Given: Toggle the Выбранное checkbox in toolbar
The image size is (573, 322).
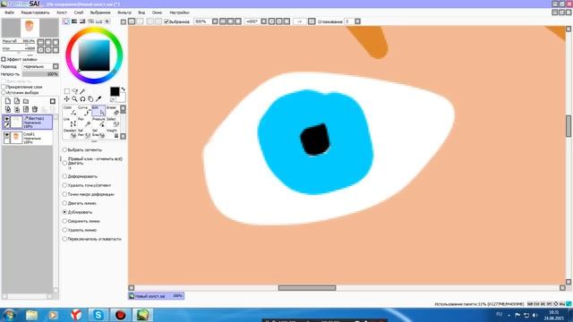Looking at the screenshot, I should [167, 21].
